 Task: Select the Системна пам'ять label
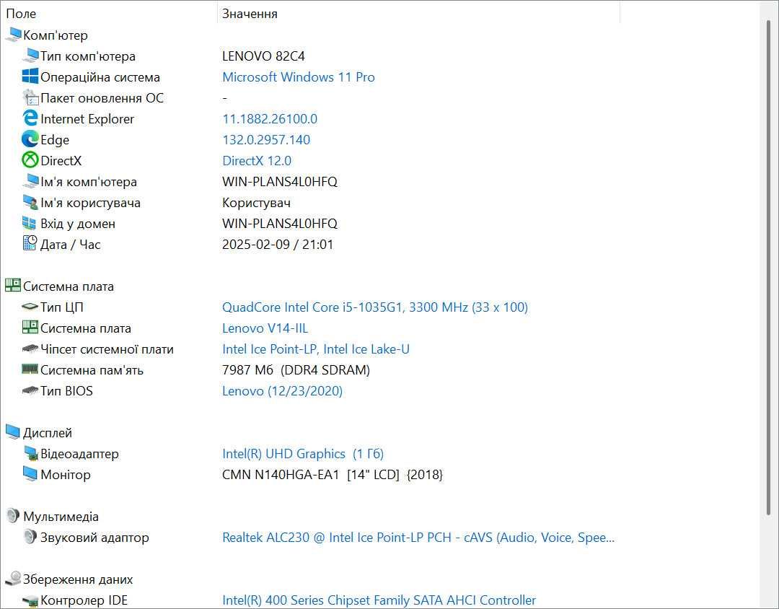pos(92,370)
